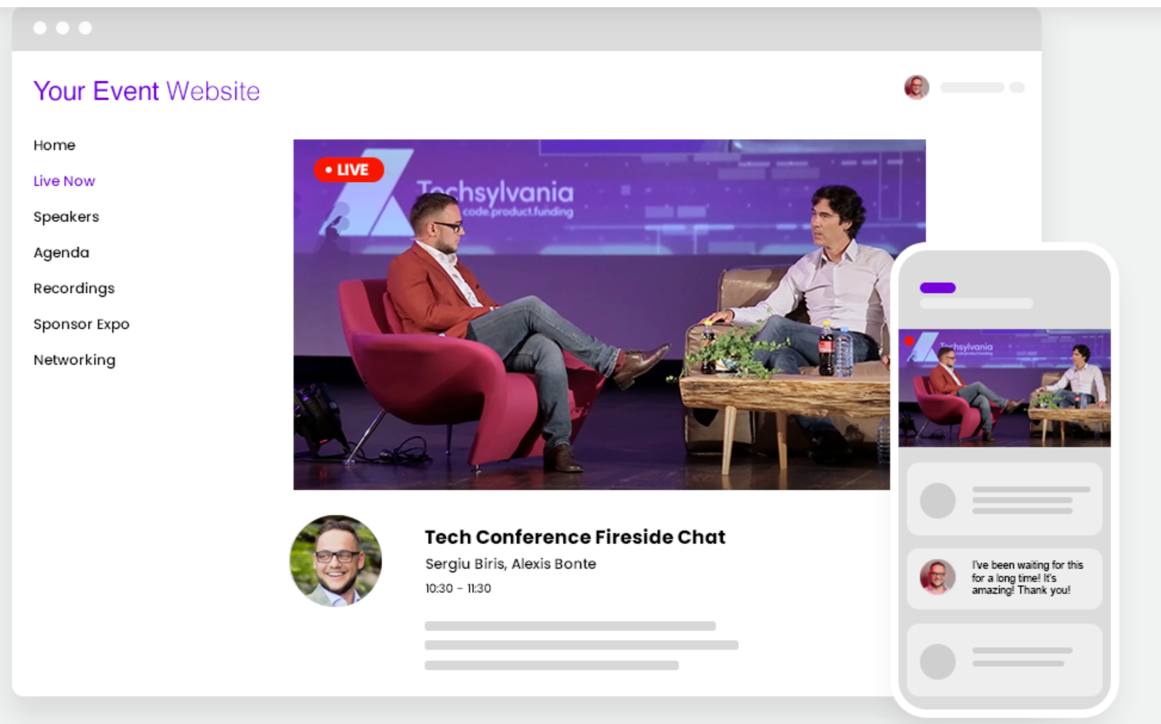The width and height of the screenshot is (1161, 724).
Task: Tap the commenter avatar on phone
Action: (x=937, y=577)
